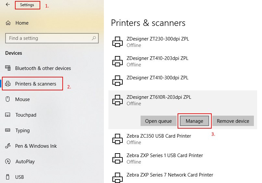Click the search magnifier icon

tap(94, 38)
